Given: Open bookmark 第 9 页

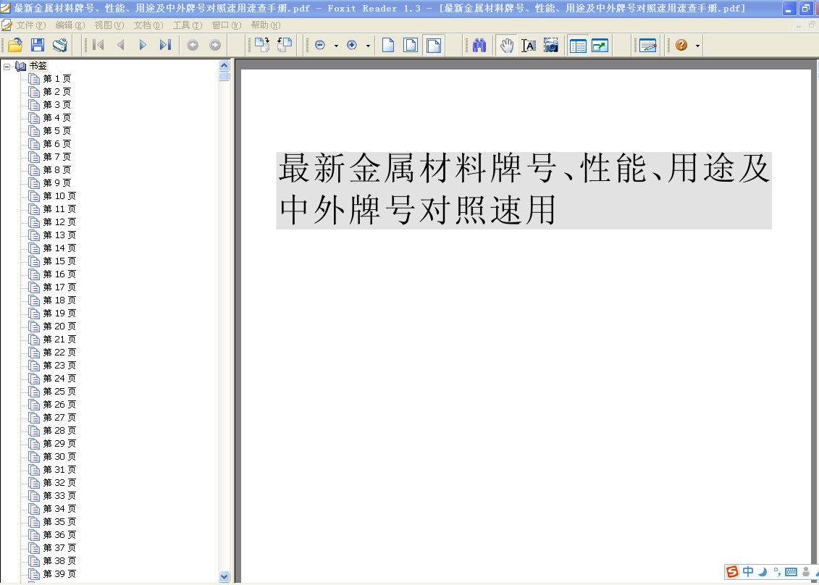Looking at the screenshot, I should 57,183.
